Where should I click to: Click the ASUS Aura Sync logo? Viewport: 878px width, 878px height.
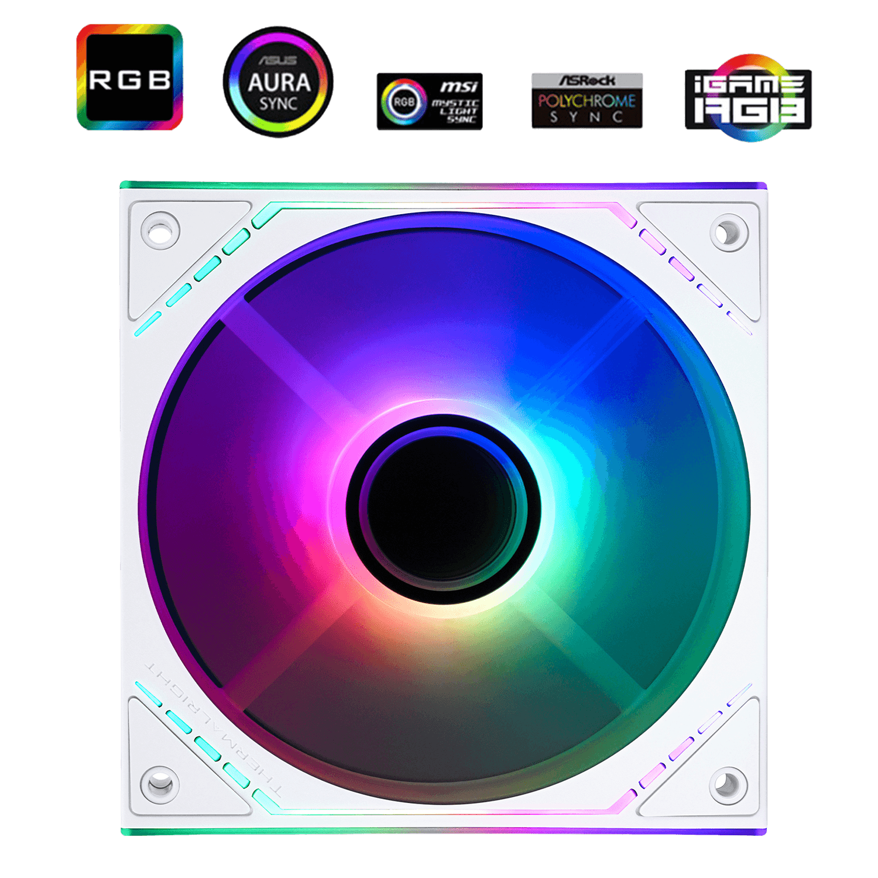coord(278,82)
